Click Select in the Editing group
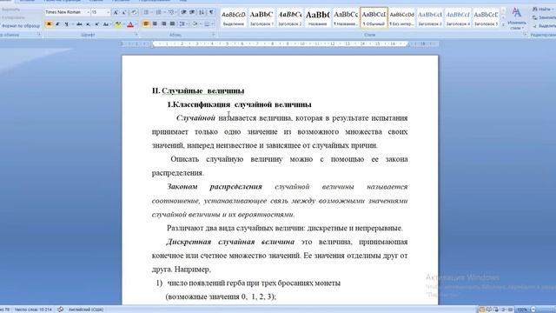Viewport: 556px width, 313px height. [x=545, y=26]
